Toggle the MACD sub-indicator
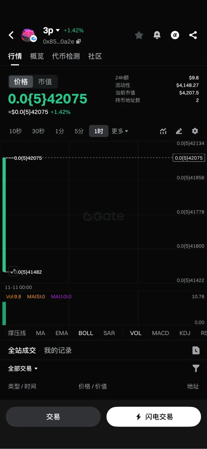Viewport: 207px width, 449px height. click(x=160, y=333)
